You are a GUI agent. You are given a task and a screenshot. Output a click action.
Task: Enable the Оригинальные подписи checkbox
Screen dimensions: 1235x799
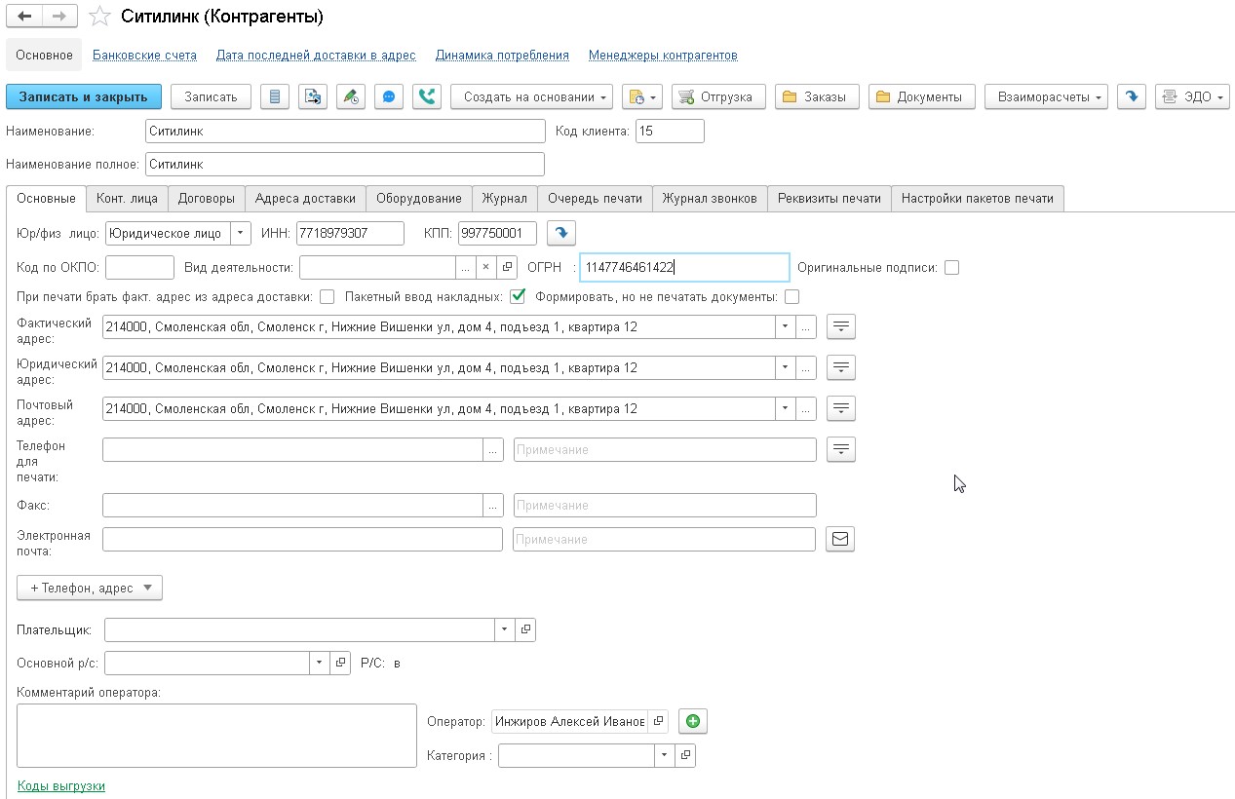(952, 267)
